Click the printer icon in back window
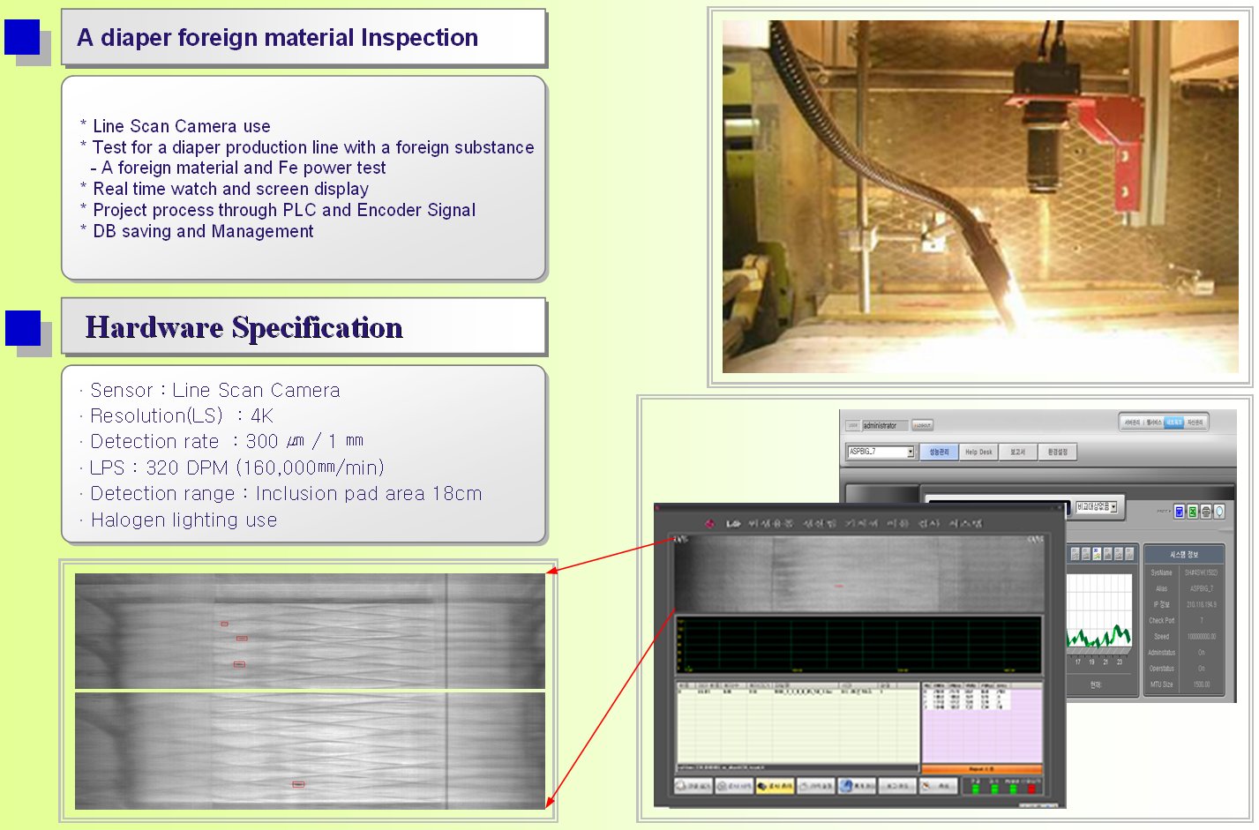 (1206, 512)
